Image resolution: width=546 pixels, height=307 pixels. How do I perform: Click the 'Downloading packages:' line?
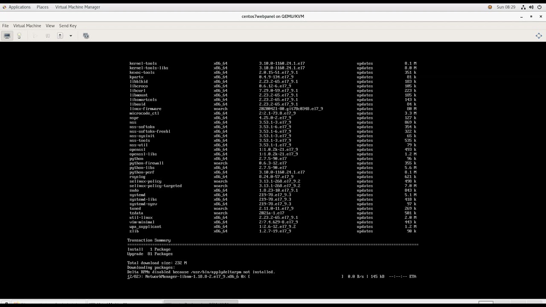[x=151, y=267]
